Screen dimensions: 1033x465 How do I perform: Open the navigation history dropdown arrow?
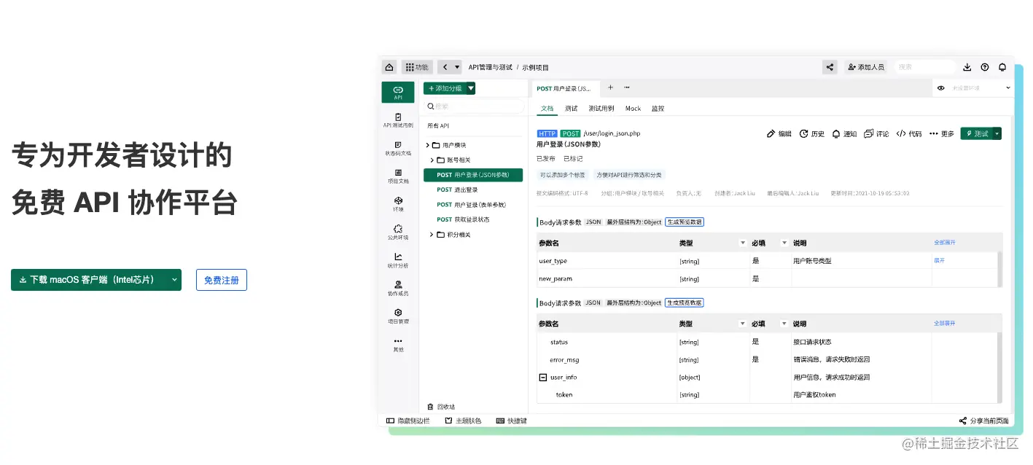[457, 67]
